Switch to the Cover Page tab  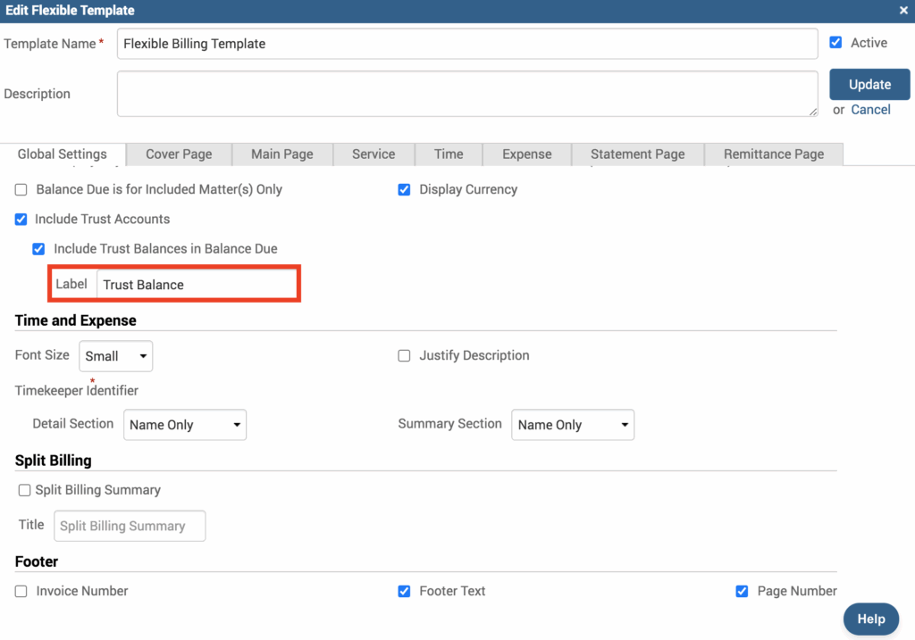[179, 154]
